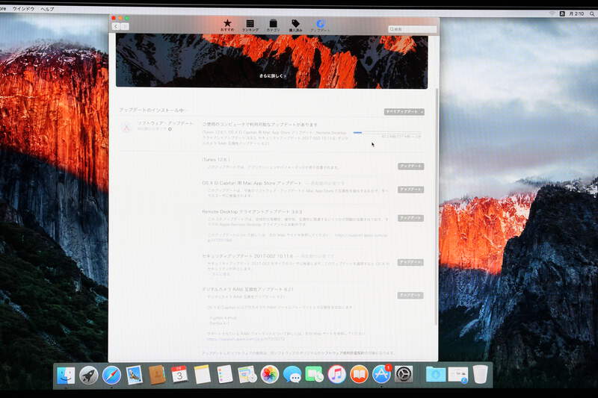The height and width of the screenshot is (398, 598).
Task: Open the ウインドウ menu
Action: (x=23, y=8)
